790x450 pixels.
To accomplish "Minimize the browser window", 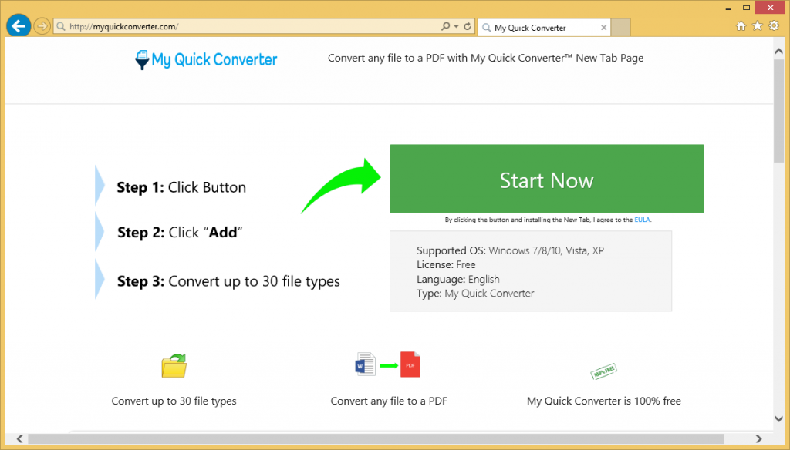I will (728, 8).
